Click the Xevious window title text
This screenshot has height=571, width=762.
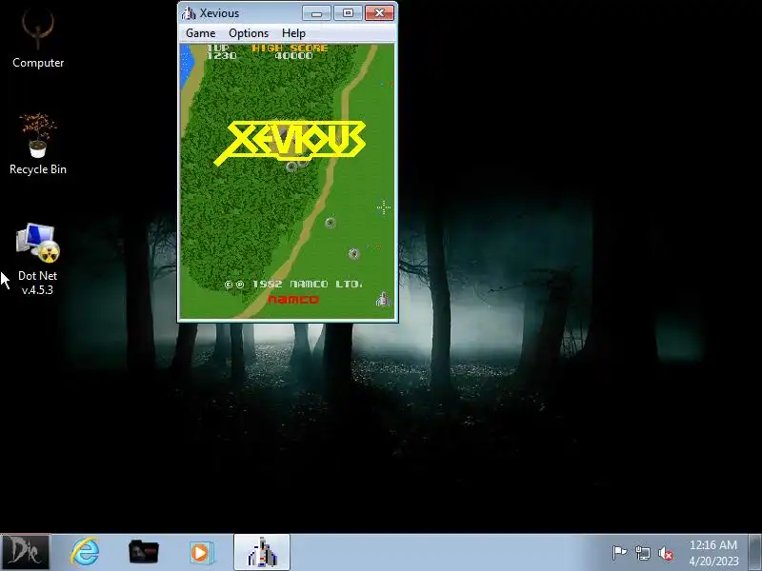coord(219,13)
